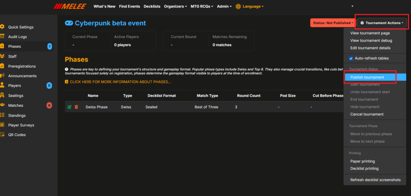411x196 pixels.
Task: Click the Best of Three cell
Action: (x=205, y=107)
